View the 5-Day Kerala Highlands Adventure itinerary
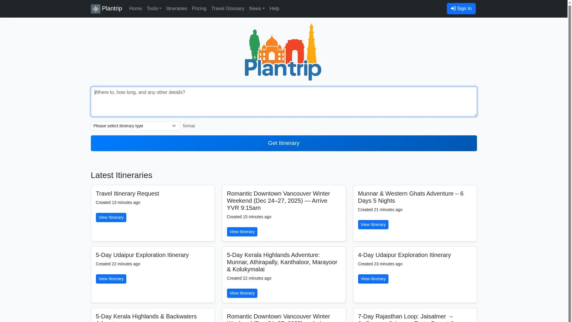Screen dimensions: 572x322 pos(242,293)
